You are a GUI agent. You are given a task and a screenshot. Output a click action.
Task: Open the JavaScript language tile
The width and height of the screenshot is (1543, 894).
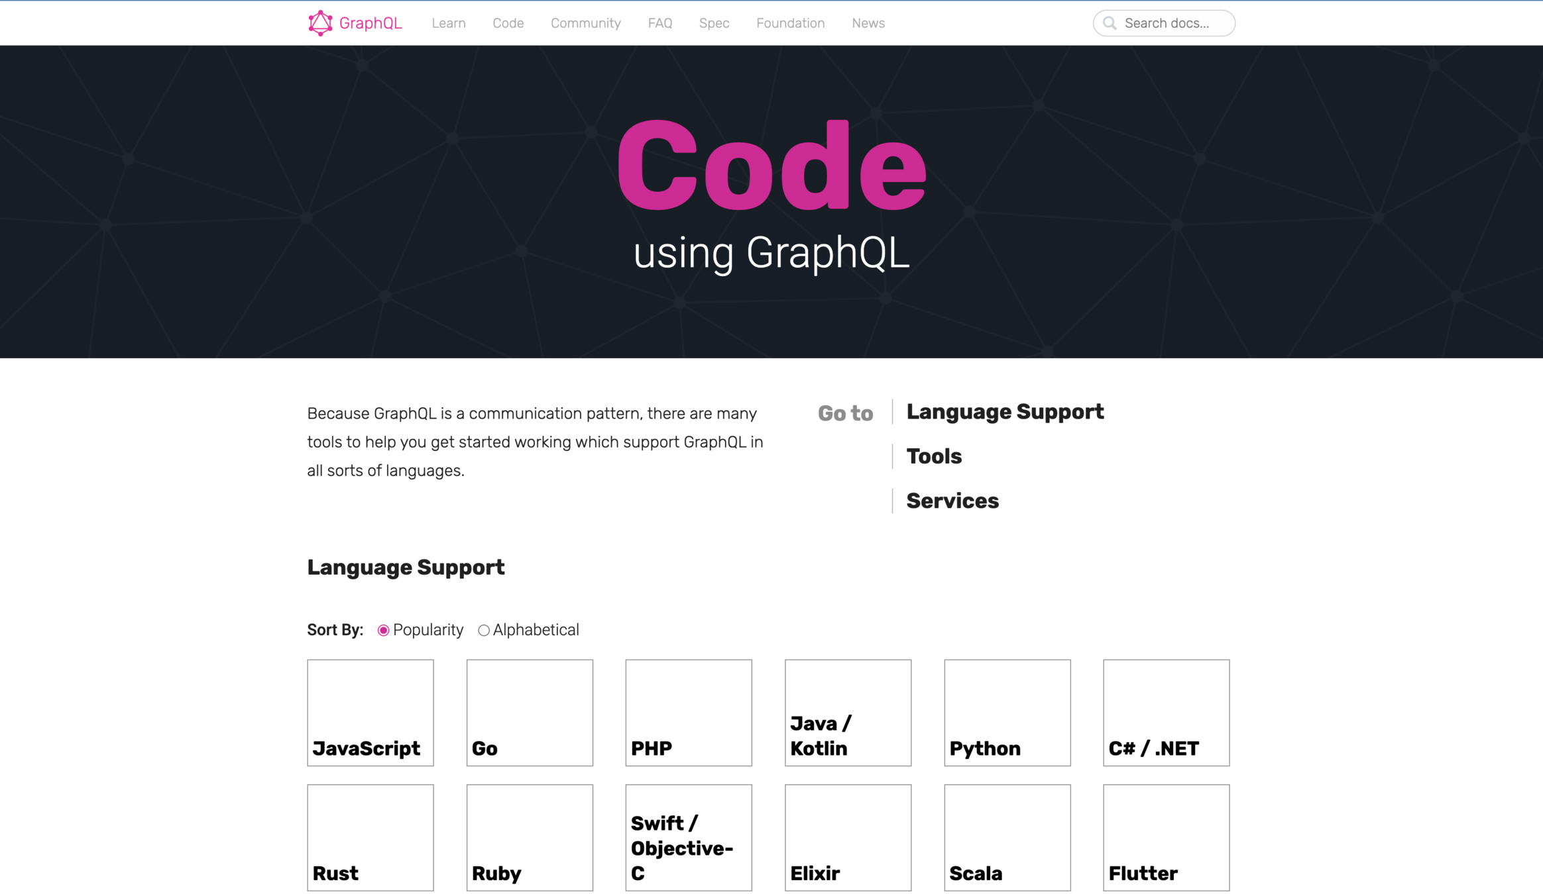coord(370,713)
